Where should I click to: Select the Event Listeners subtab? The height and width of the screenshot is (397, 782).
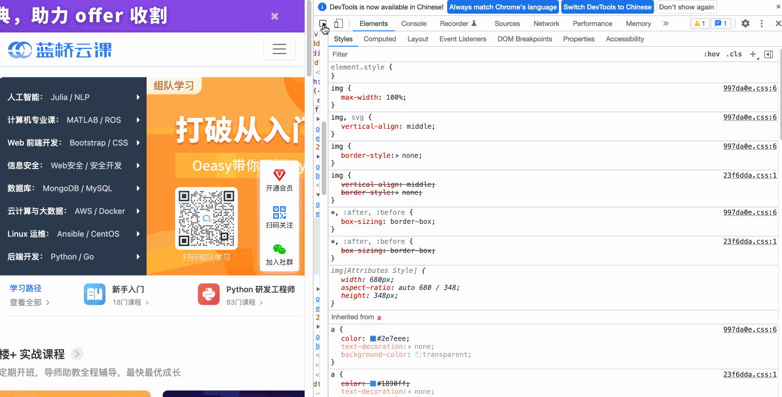point(463,39)
